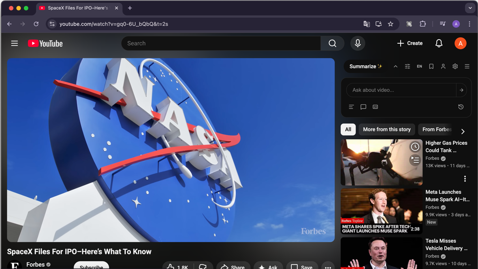Open a new browser tab
The image size is (478, 269).
130,8
